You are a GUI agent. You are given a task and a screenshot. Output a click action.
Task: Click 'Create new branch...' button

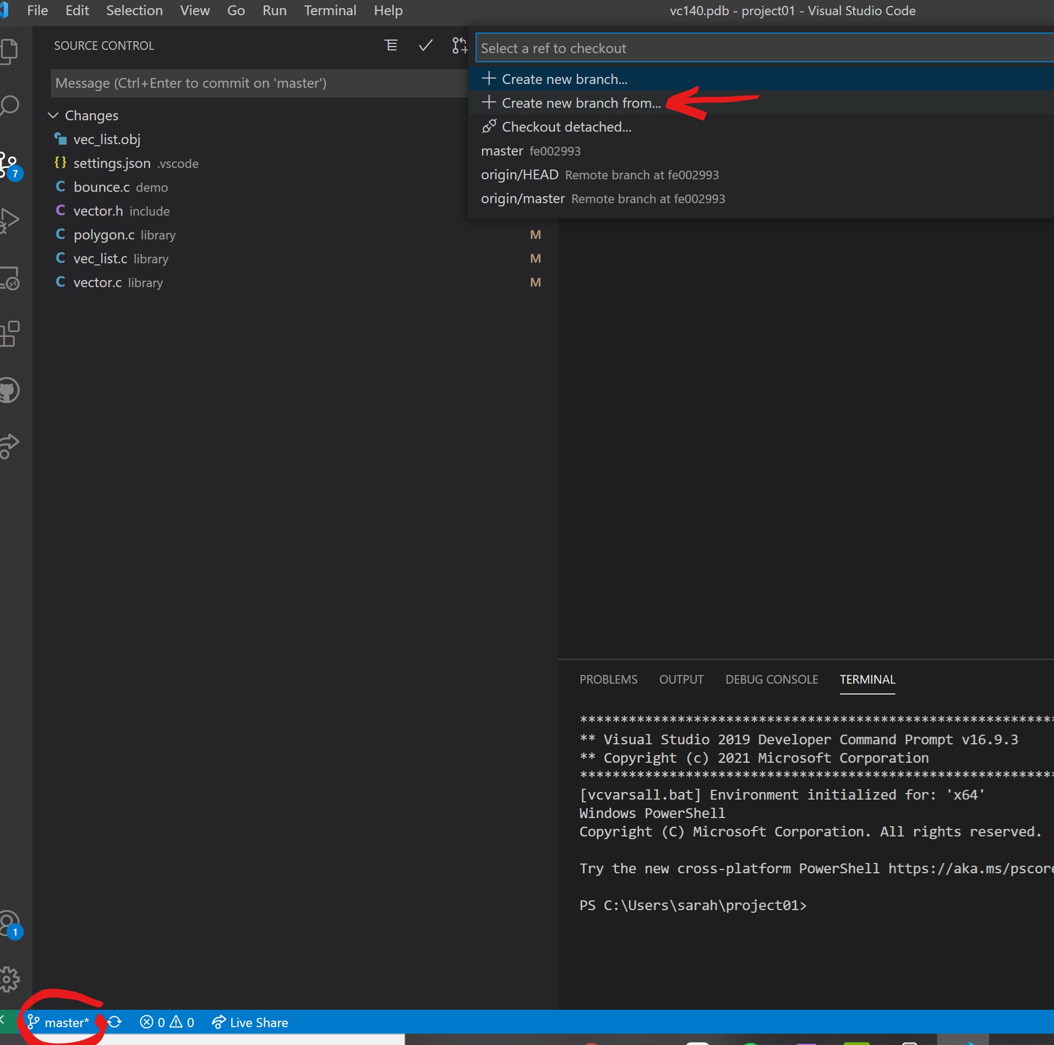click(x=564, y=79)
